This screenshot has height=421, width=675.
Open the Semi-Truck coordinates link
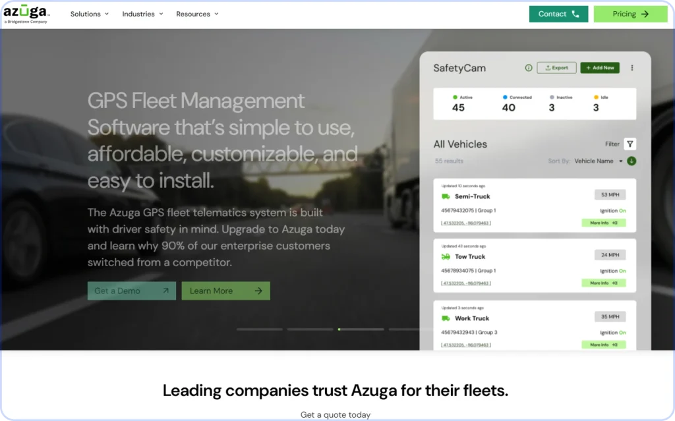click(x=466, y=223)
